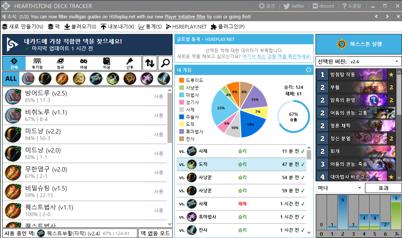Toggle 사용 on 비취노루 deck
This screenshot has width=402, height=238.
coord(158,115)
